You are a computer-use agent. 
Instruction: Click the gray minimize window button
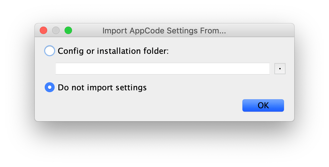56,30
